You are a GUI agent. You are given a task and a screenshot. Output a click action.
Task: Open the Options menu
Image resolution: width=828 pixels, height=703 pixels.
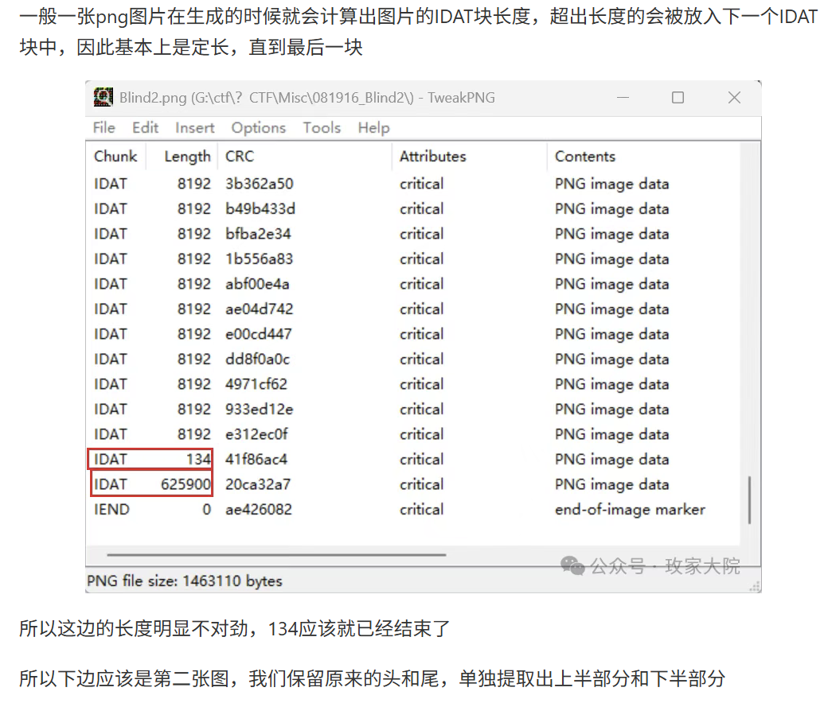(258, 127)
